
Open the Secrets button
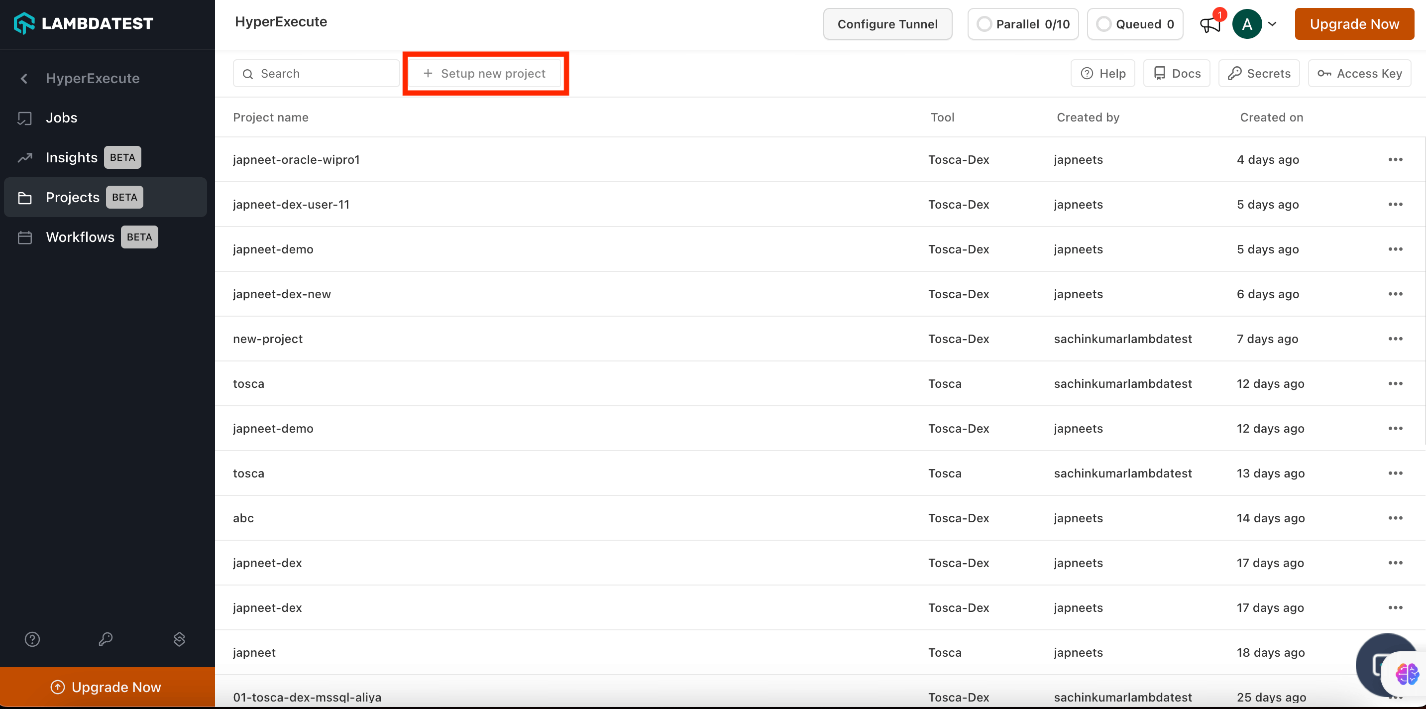point(1259,74)
